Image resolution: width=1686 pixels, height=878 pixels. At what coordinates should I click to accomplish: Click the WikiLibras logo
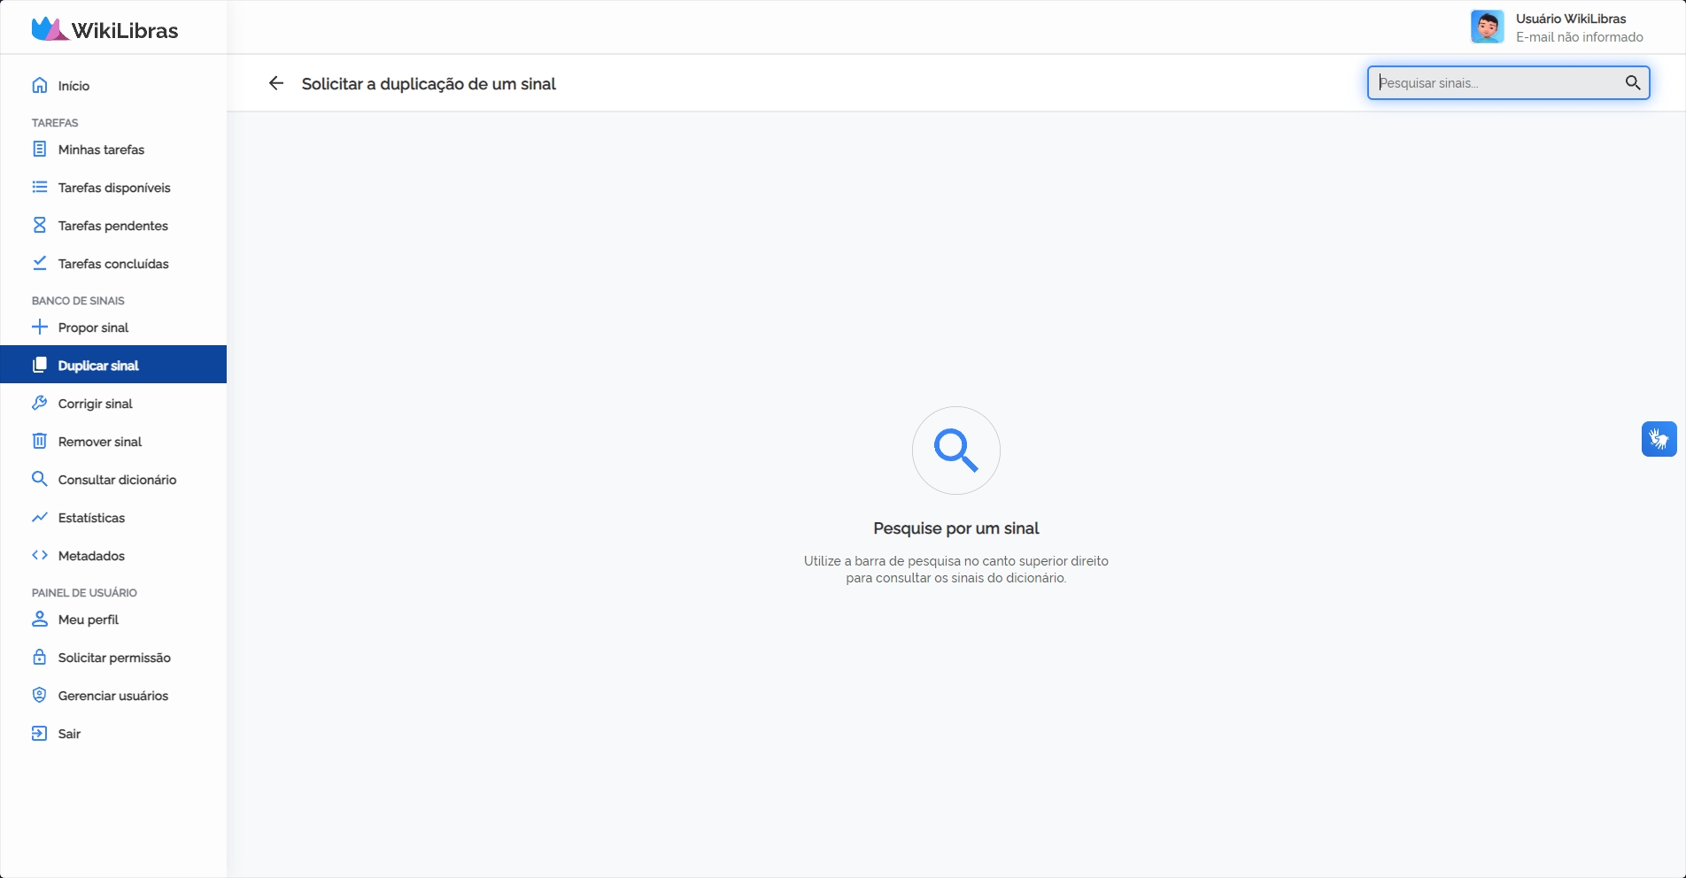105,29
